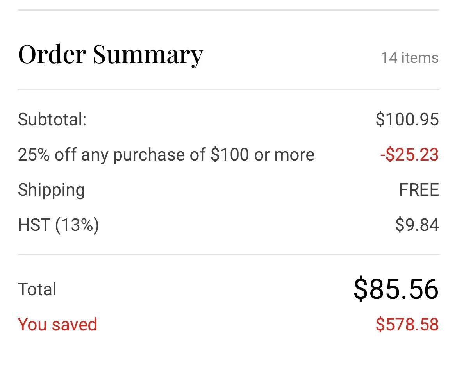Click the divider line above Total
457x366 pixels.
click(x=228, y=255)
